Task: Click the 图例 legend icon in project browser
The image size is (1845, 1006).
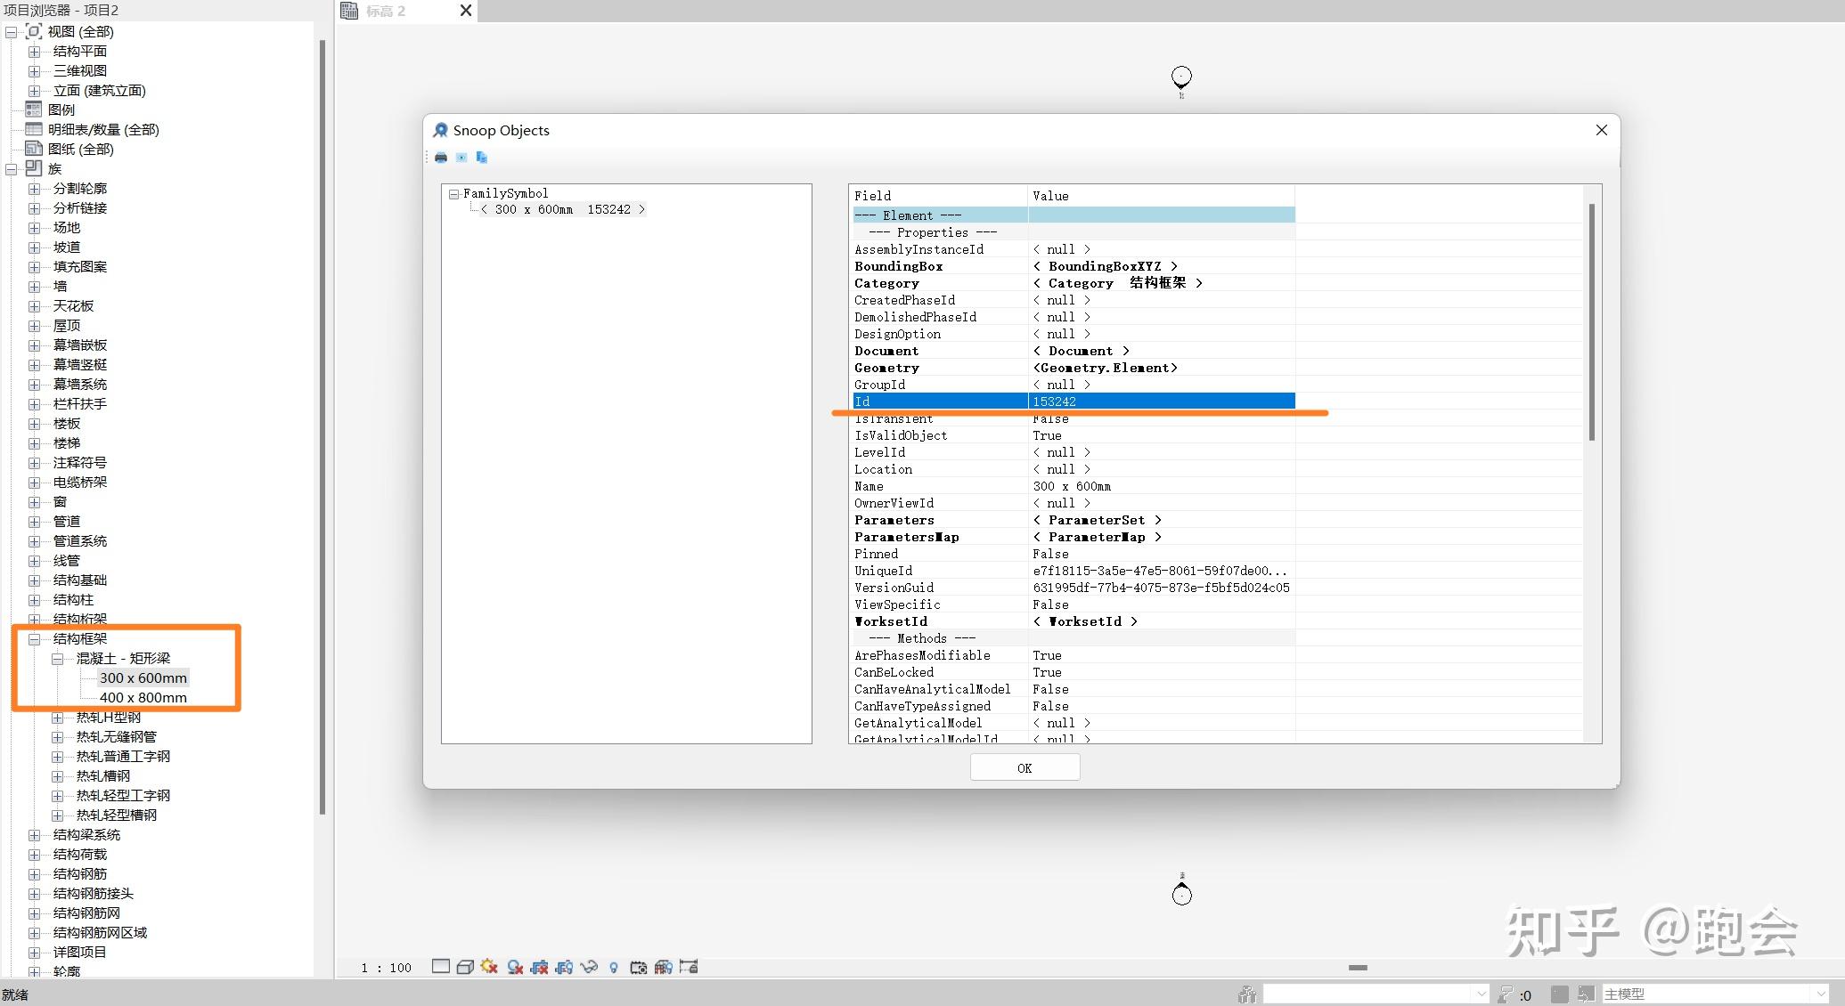Action: (34, 110)
